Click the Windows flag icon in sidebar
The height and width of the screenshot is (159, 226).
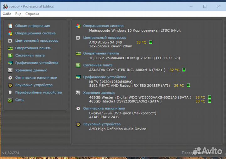click(10, 33)
